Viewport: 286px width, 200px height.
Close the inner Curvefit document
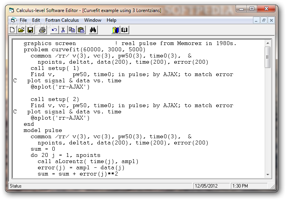(x=271, y=20)
